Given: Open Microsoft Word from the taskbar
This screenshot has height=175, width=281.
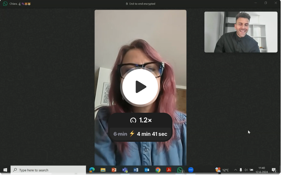Looking at the screenshot, I should point(136,170).
